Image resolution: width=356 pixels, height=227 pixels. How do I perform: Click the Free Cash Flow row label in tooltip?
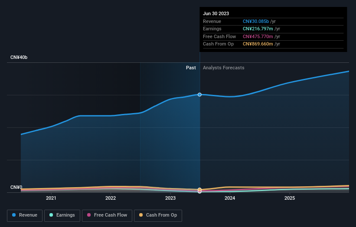[x=219, y=36]
